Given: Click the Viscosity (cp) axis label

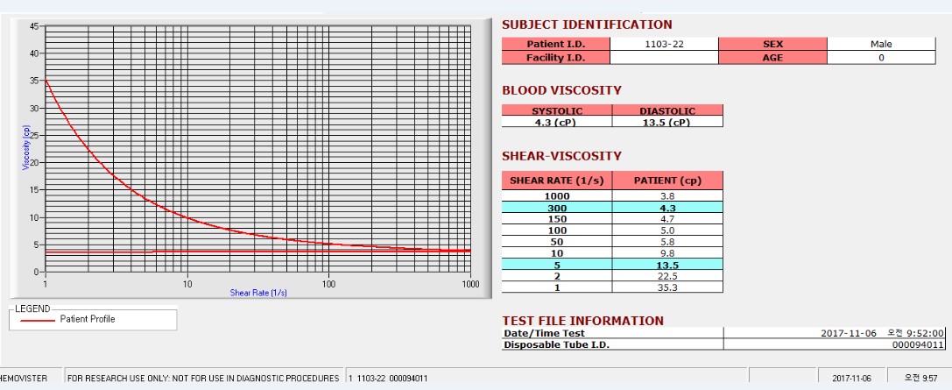Looking at the screenshot, I should point(26,148).
